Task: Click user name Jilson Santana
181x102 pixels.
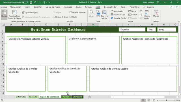Action: pos(148,2)
